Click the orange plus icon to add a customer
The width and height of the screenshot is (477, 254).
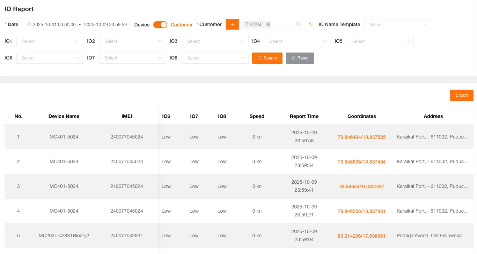tap(232, 24)
